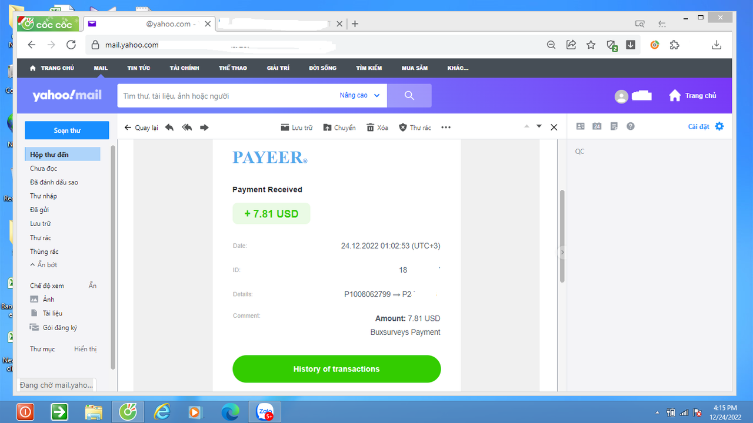The width and height of the screenshot is (753, 423).
Task: Click History of transactions button
Action: click(x=336, y=369)
